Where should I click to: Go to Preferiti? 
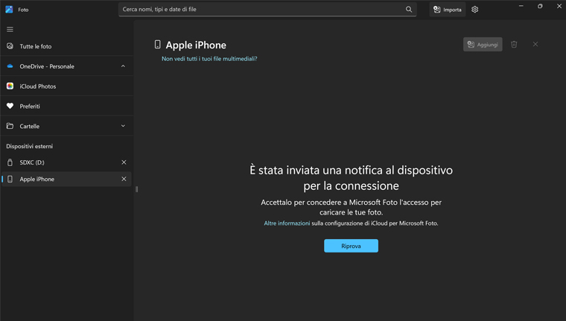coord(67,107)
